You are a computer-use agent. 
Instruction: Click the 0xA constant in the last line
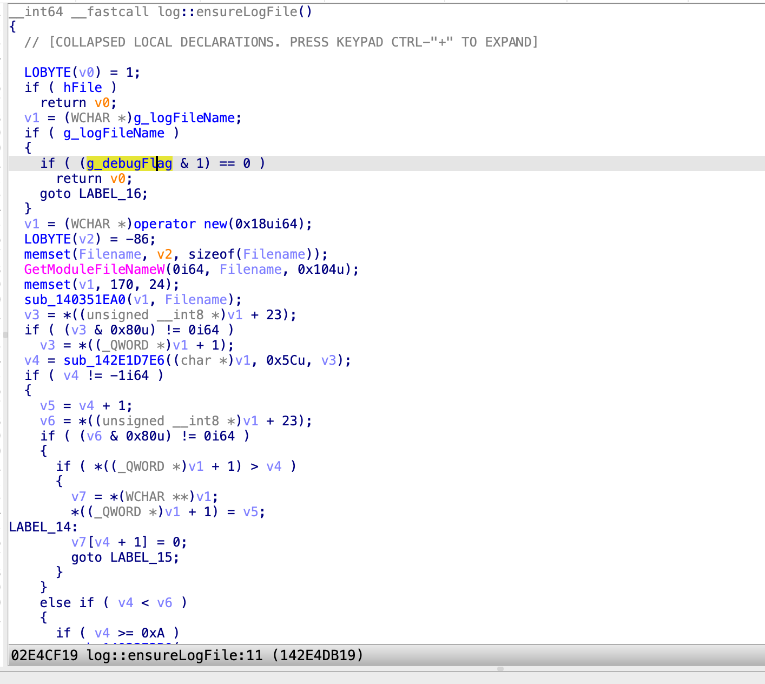tap(153, 633)
